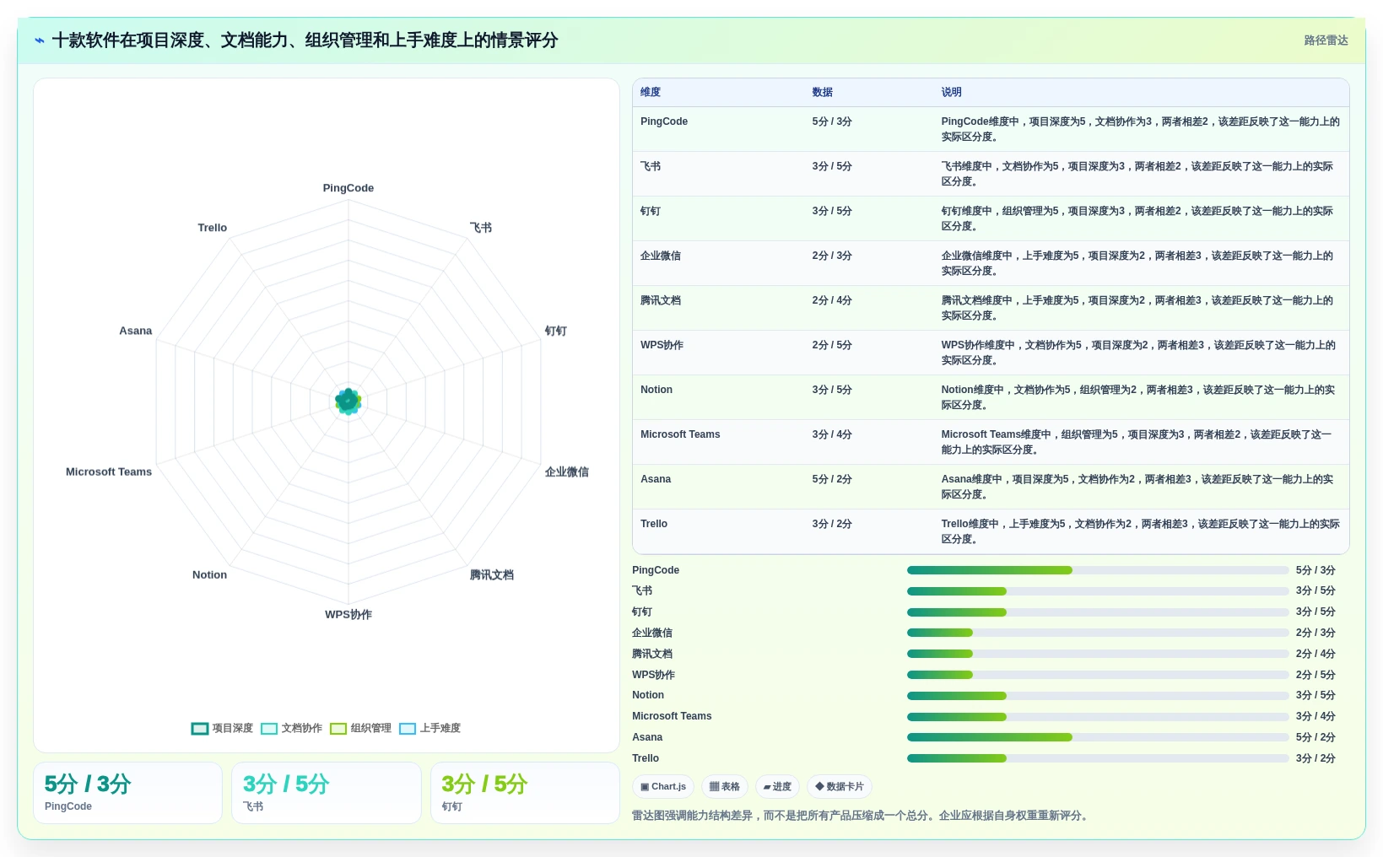This screenshot has width=1383, height=857.
Task: Select the 飞书 row in the table
Action: (991, 174)
